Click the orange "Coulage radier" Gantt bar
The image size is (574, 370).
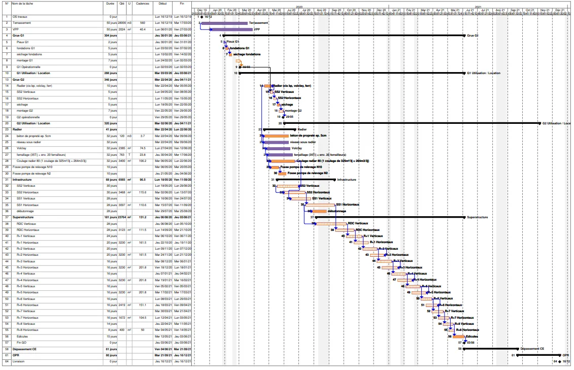pos(283,161)
